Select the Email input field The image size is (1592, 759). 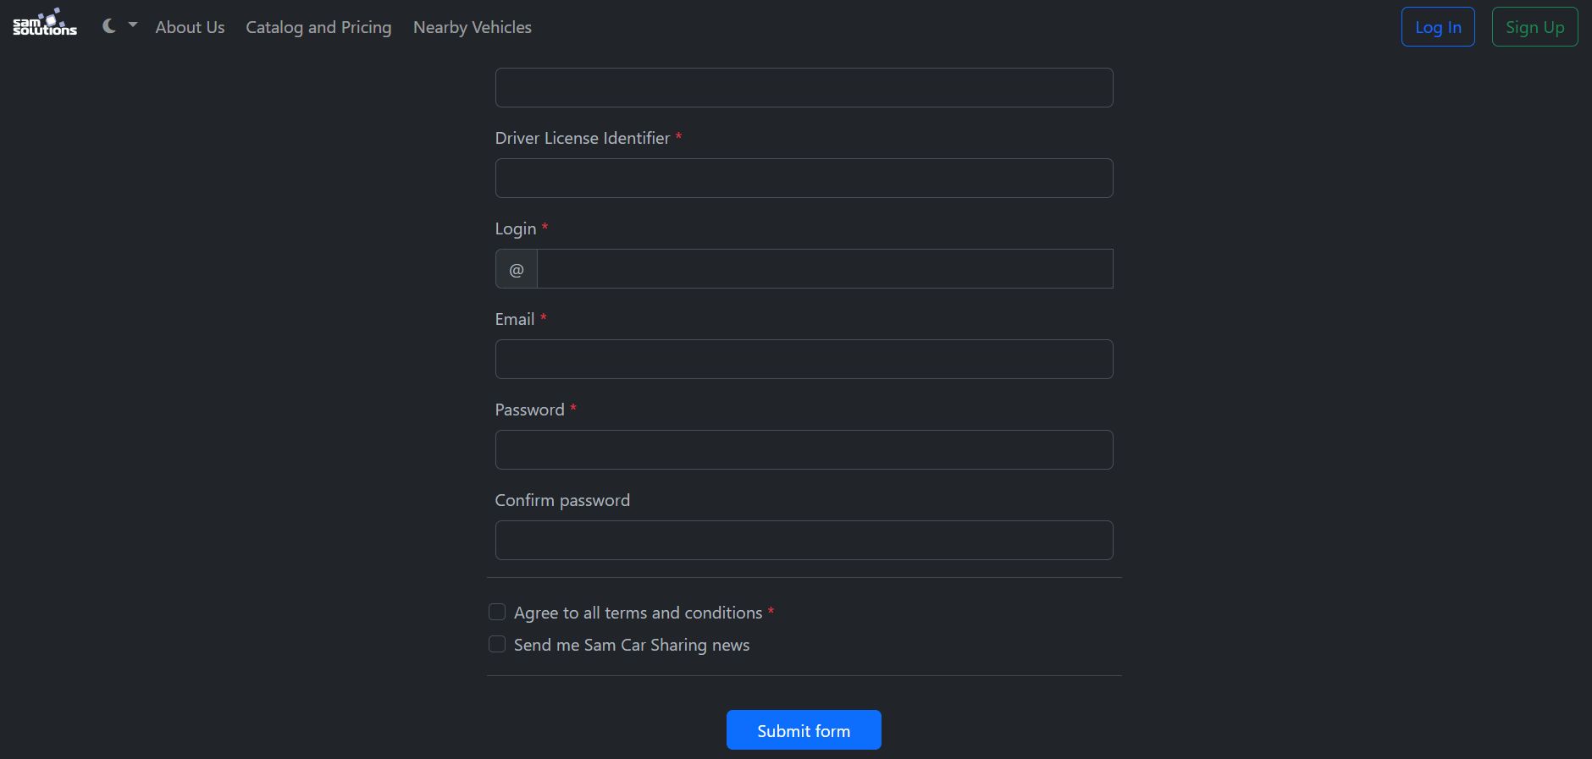click(804, 360)
